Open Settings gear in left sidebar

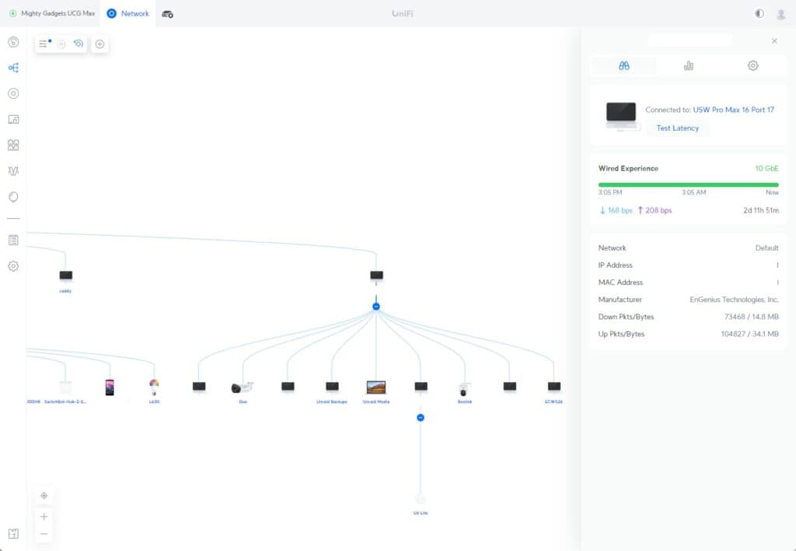click(13, 266)
